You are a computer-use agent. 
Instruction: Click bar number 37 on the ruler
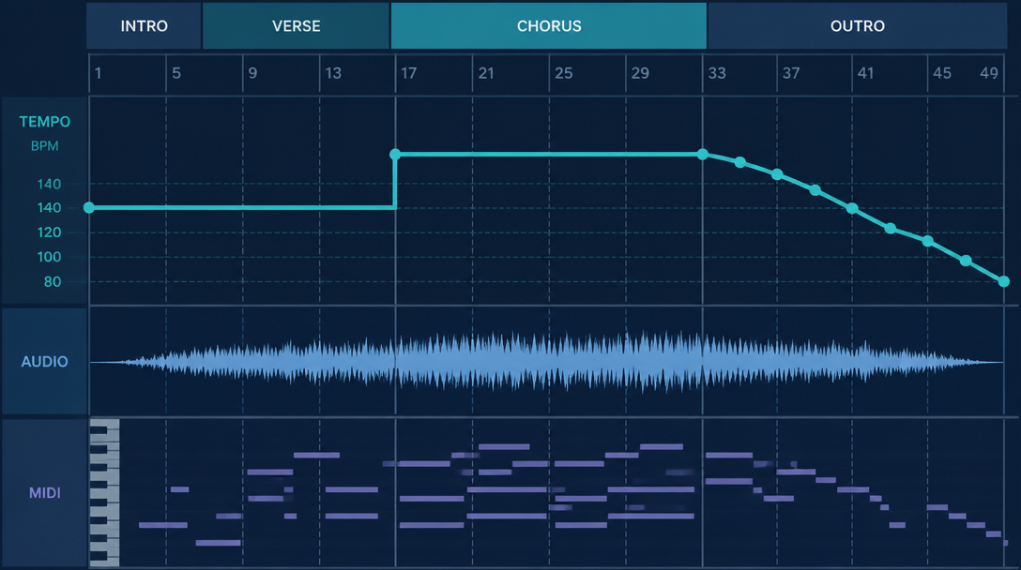[791, 73]
